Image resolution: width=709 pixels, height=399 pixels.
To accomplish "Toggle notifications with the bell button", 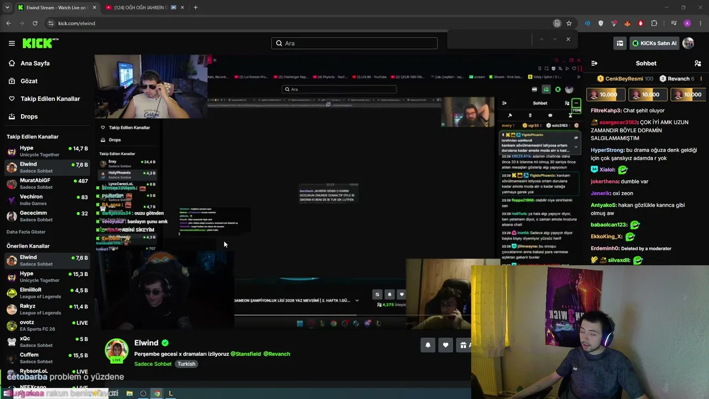I will [428, 345].
